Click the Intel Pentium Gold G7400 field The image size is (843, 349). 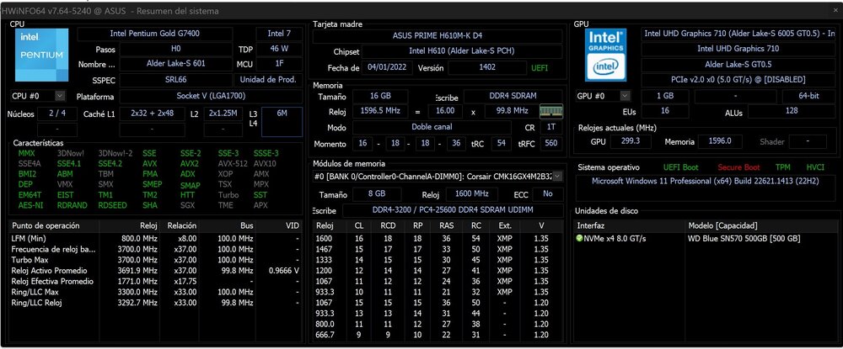coord(155,34)
